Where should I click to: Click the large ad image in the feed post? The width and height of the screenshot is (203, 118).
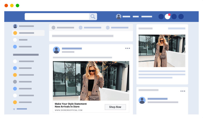click(x=91, y=81)
